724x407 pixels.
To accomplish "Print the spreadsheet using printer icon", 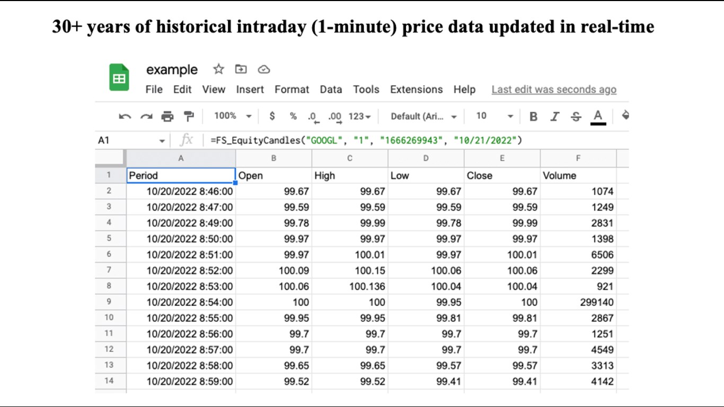I will click(167, 117).
